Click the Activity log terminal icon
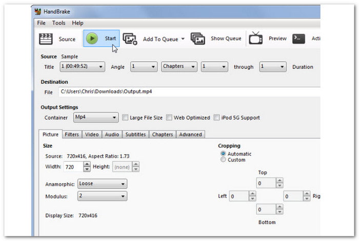 point(299,39)
